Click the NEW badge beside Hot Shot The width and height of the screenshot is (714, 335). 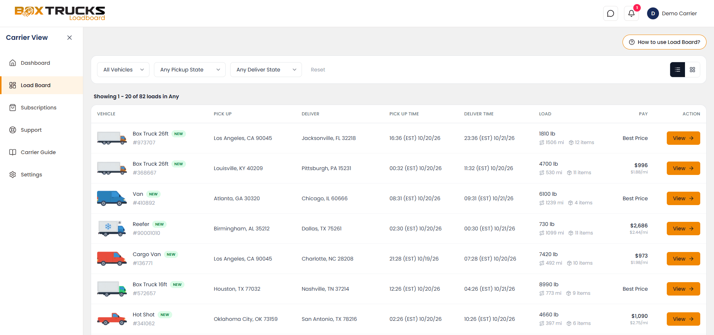pos(165,315)
